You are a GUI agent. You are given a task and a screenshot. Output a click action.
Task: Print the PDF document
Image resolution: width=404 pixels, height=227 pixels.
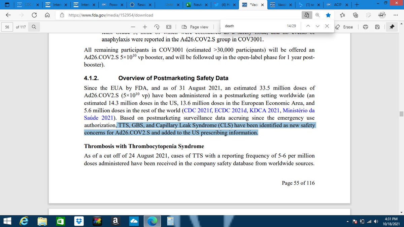tap(366, 27)
